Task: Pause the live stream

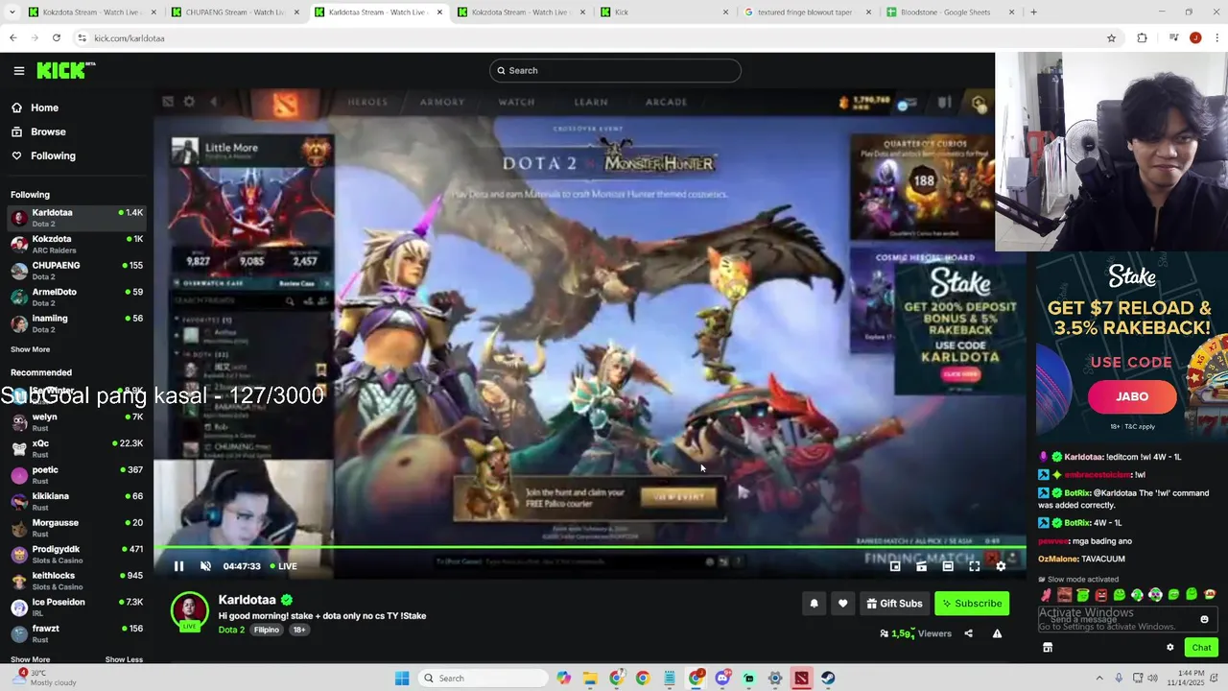Action: [x=178, y=566]
